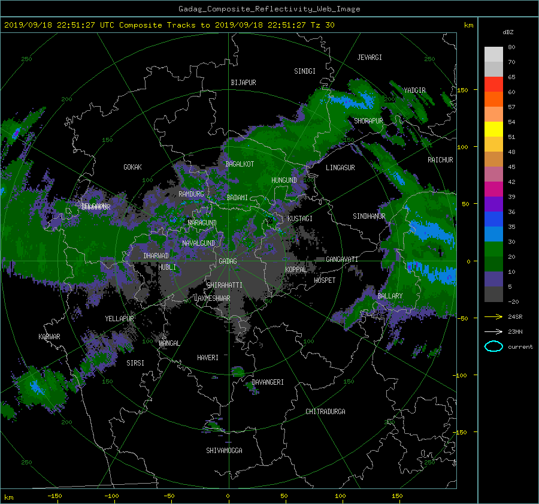Click the BIJAPUR city label

tap(243, 83)
